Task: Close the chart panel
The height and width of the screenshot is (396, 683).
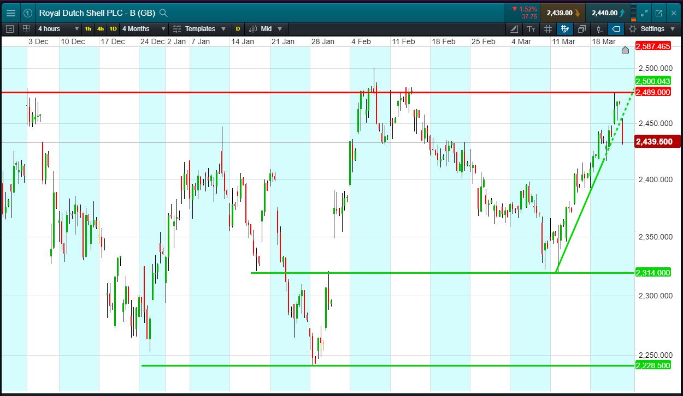Action: pos(673,13)
